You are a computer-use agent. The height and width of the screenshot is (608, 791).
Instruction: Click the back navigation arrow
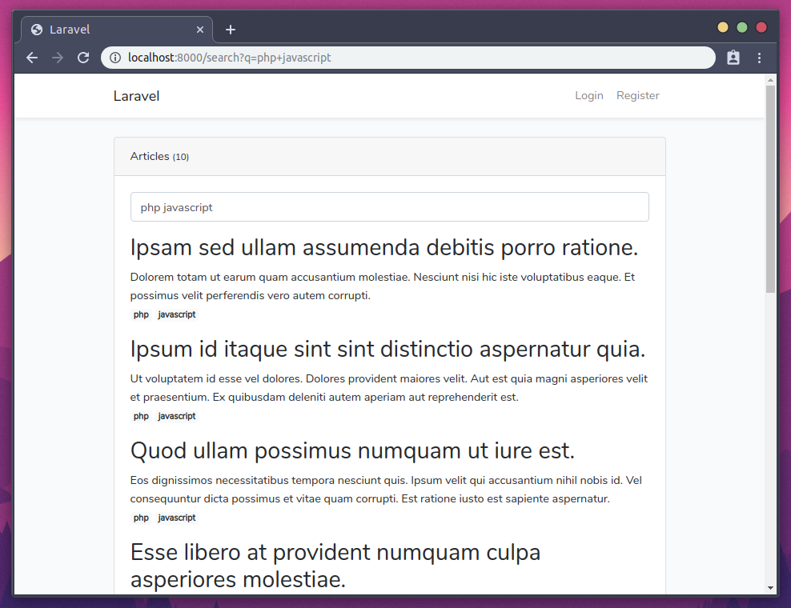pos(31,57)
